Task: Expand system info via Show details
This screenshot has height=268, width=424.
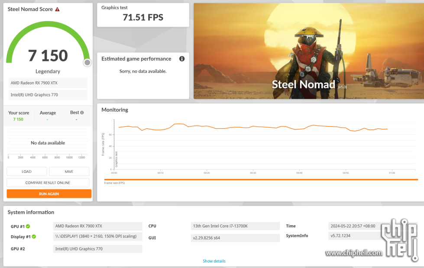Action: pos(214,261)
